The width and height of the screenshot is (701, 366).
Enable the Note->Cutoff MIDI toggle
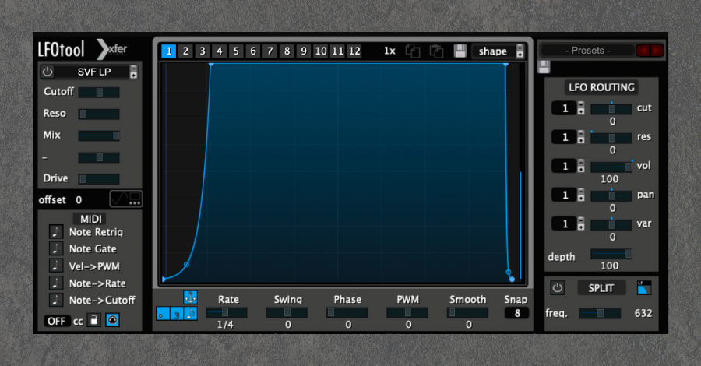point(56,300)
